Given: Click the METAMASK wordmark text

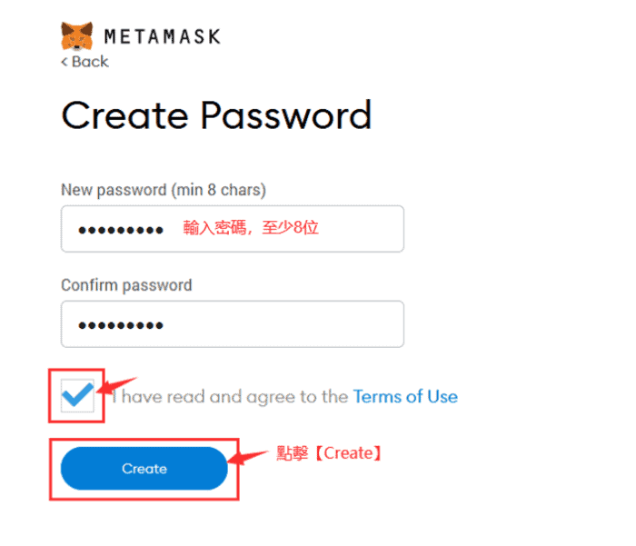Looking at the screenshot, I should pyautogui.click(x=163, y=36).
